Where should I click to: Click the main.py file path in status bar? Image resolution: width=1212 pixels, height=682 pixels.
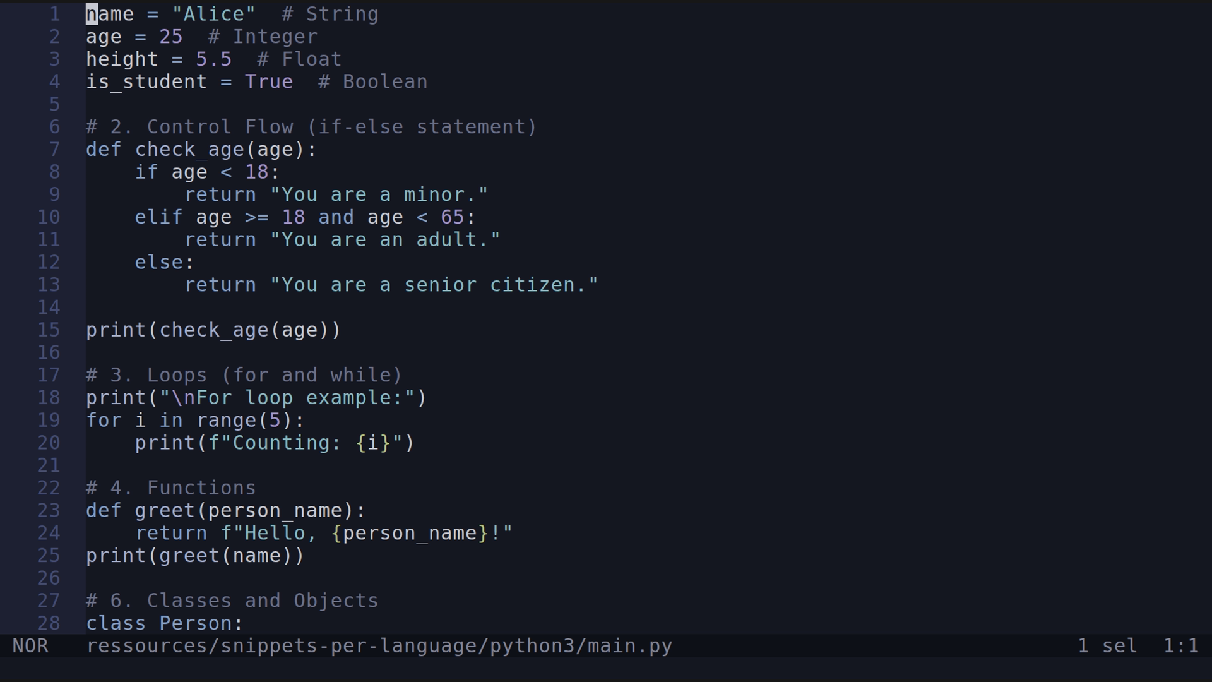pos(379,645)
